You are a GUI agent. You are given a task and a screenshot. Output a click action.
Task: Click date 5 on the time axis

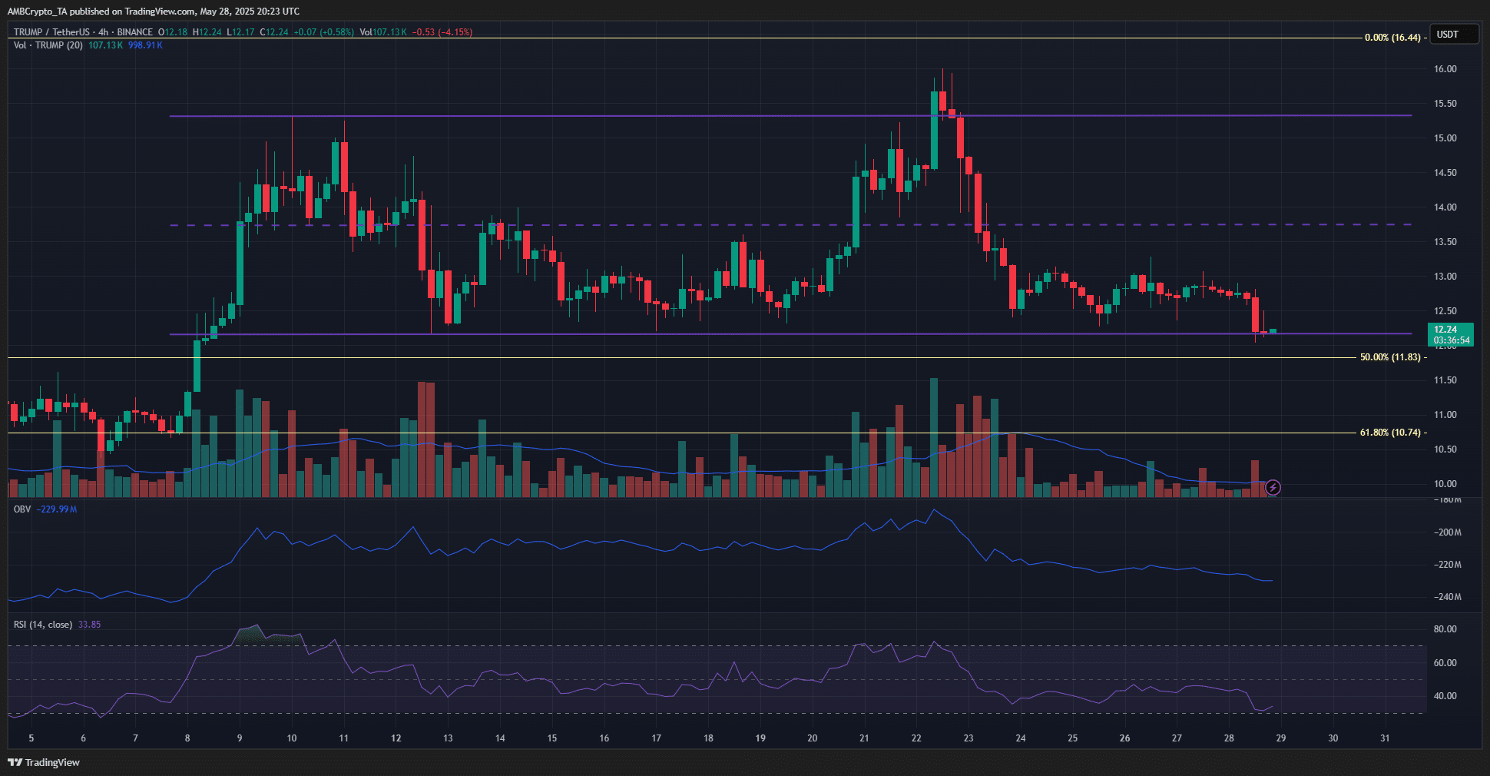[31, 738]
